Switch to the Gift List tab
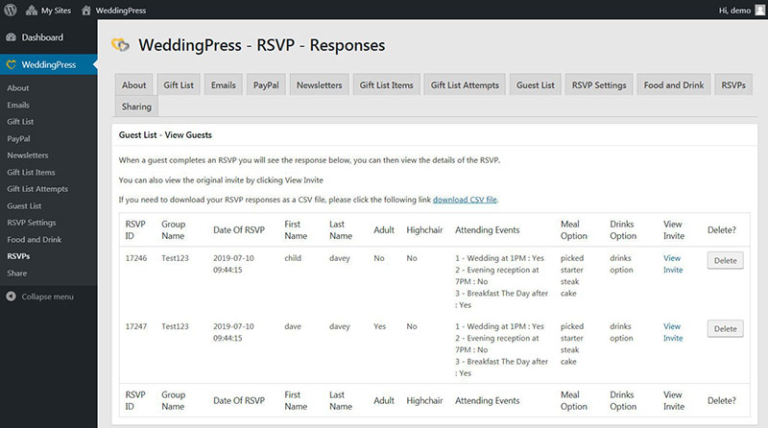 tap(179, 84)
